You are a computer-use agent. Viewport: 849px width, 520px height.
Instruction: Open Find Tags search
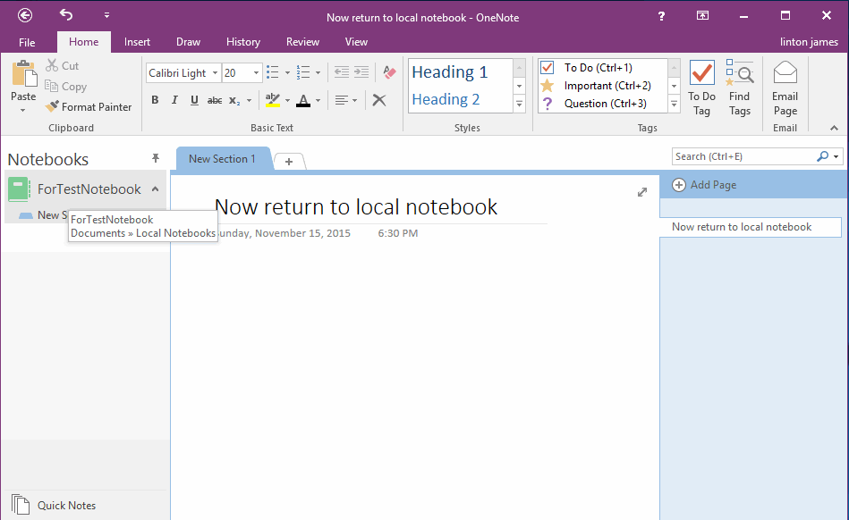pos(740,88)
